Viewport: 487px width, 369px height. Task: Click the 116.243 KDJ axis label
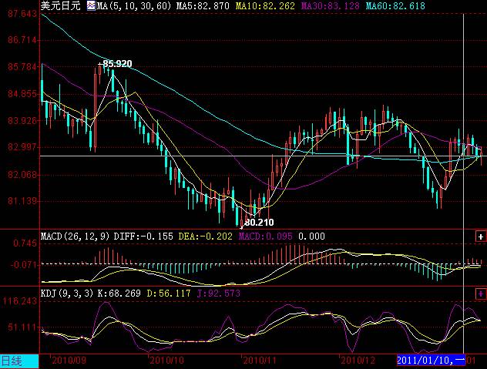[x=20, y=301]
